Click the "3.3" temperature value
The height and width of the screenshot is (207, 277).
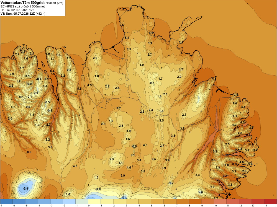198,175
